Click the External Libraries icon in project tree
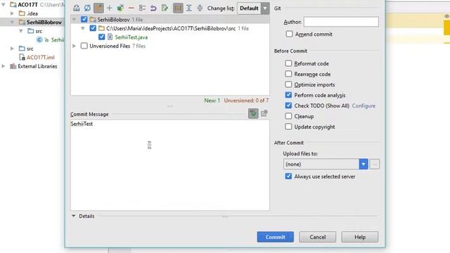The image size is (450, 253). (x=13, y=66)
